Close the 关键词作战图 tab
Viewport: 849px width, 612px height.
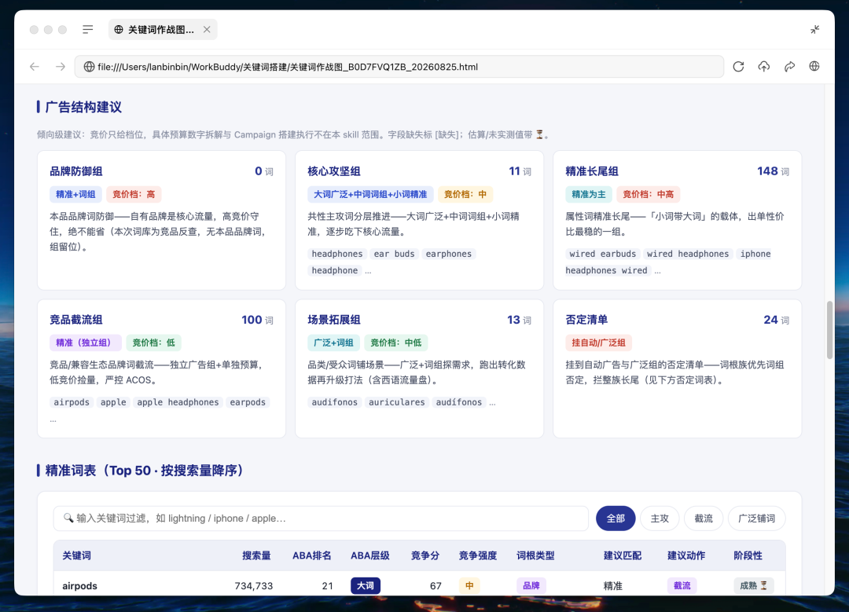coord(207,29)
